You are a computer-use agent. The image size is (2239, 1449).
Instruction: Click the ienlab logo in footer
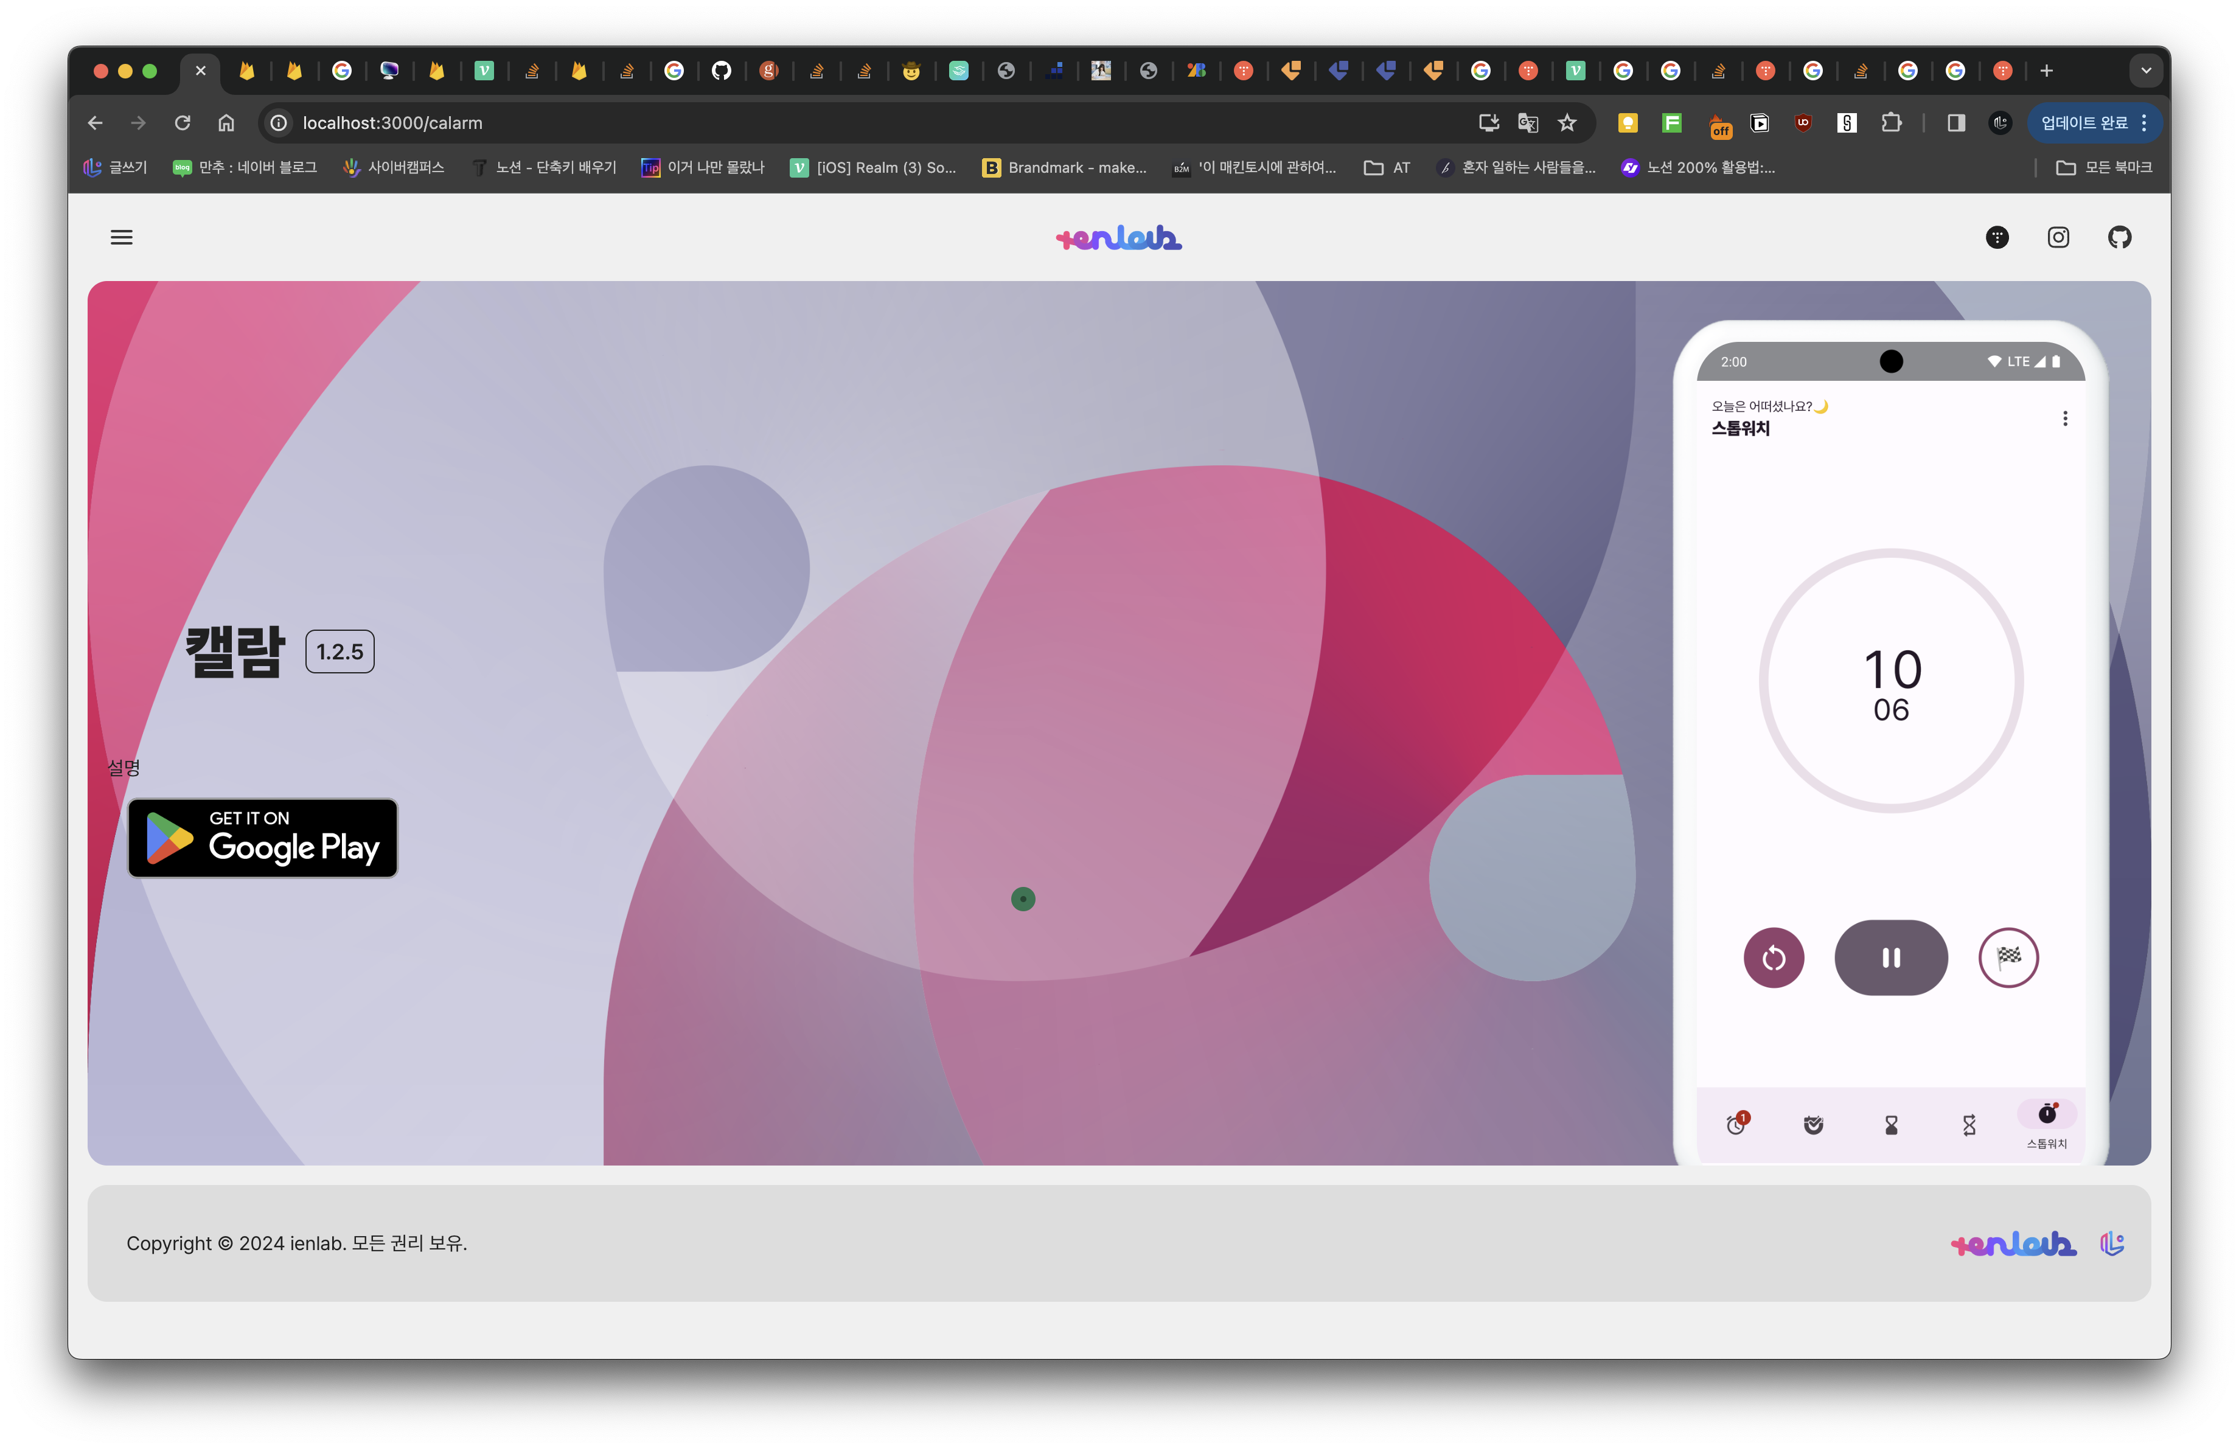coord(2013,1243)
